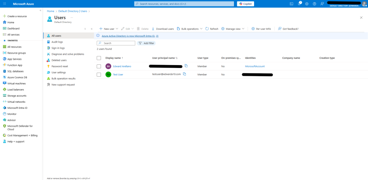This screenshot has width=368, height=180.
Task: Toggle the select-all users checkbox
Action: pyautogui.click(x=99, y=58)
